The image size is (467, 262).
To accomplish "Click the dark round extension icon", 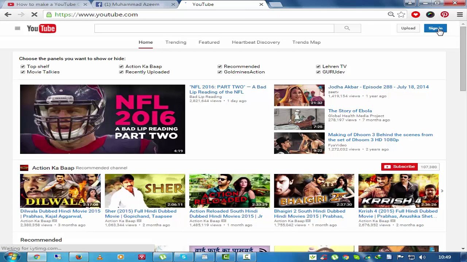I will 430,15.
